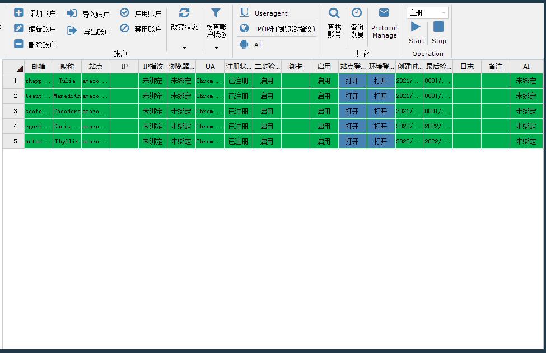Click the email cell starting with egorf

(38, 126)
